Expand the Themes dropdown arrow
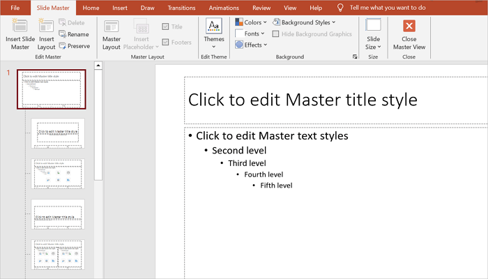 point(214,47)
